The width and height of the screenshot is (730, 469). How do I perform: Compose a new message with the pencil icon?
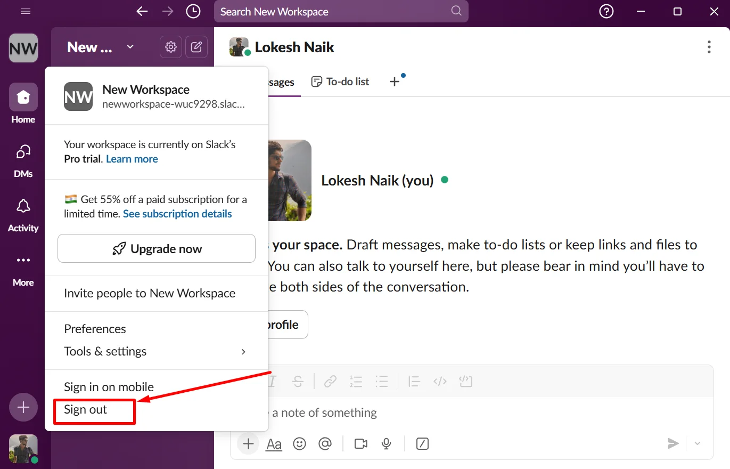click(x=196, y=47)
